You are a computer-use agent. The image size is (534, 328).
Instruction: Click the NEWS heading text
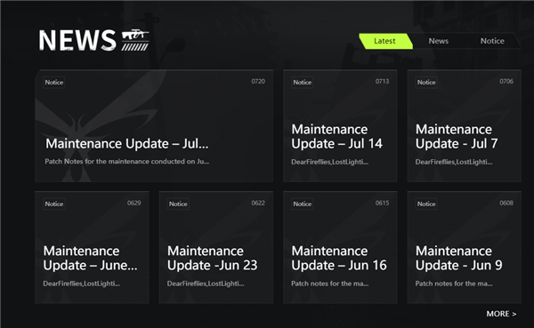(77, 40)
